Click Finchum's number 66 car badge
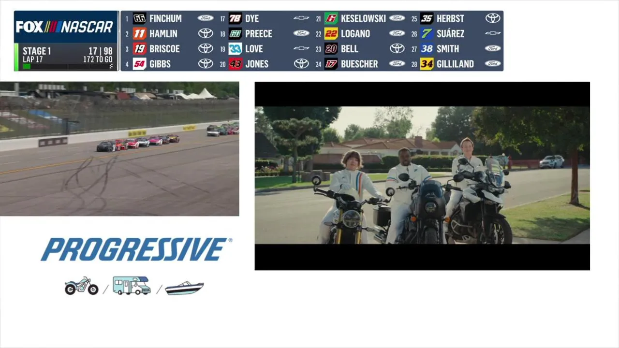Viewport: 619px width, 348px height. point(139,18)
